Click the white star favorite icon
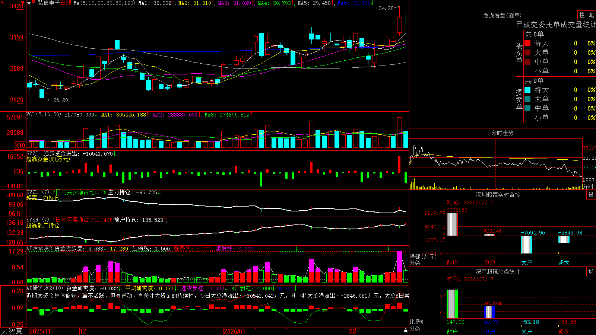The width and height of the screenshot is (596, 335). coord(29,3)
